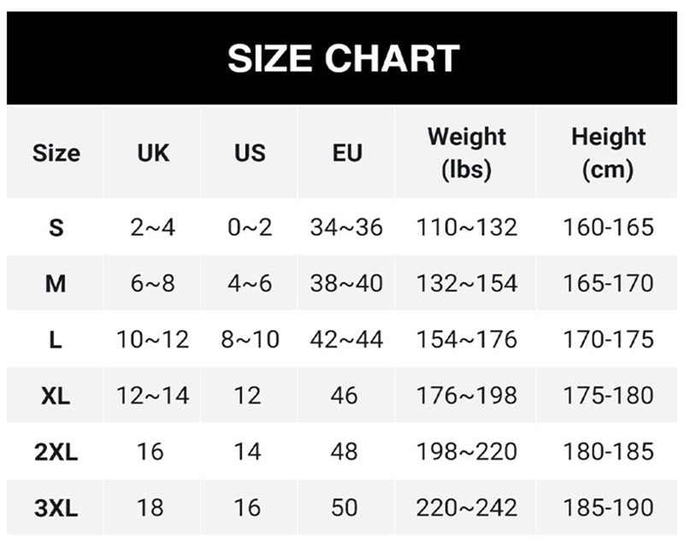The width and height of the screenshot is (684, 540).
Task: Click the 2XL size row label
Action: [56, 452]
